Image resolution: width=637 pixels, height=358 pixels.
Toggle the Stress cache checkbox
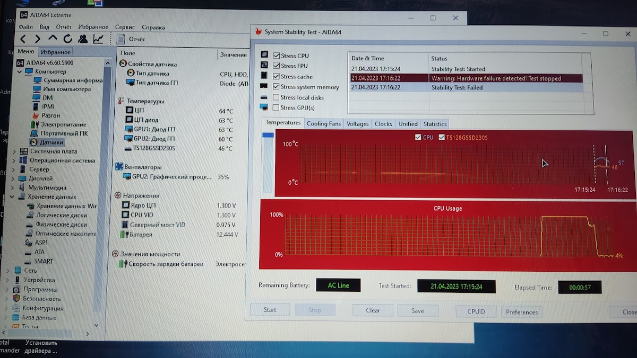276,76
